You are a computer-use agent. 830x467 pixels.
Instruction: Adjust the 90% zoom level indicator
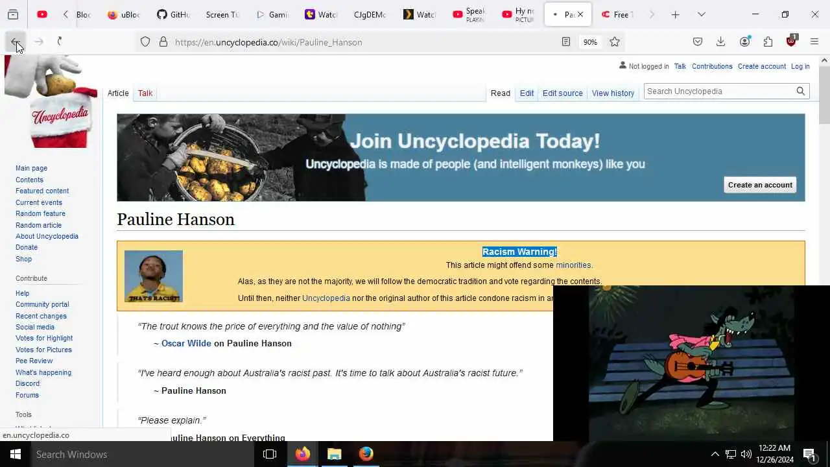pos(590,42)
